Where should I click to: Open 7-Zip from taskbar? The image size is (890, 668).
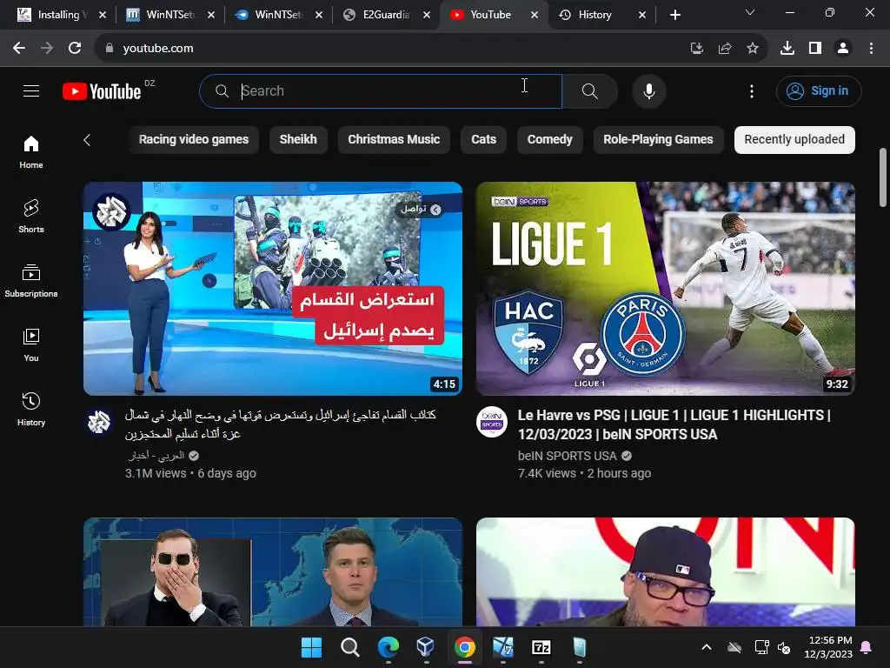point(541,647)
